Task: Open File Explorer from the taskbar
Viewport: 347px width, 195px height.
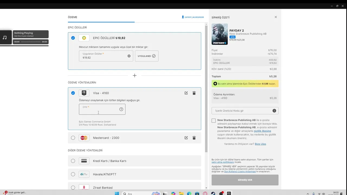Action: (181, 193)
